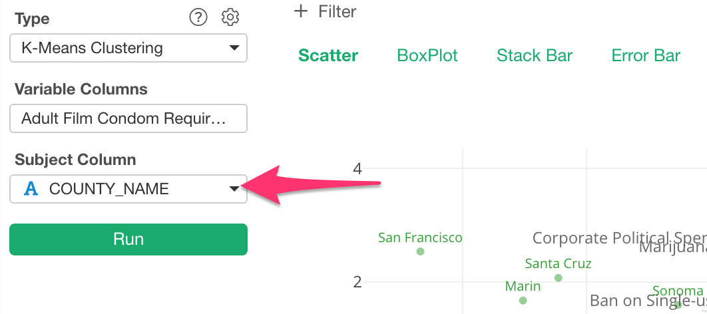
Task: Click the plus icon to add a filter
Action: [x=300, y=11]
